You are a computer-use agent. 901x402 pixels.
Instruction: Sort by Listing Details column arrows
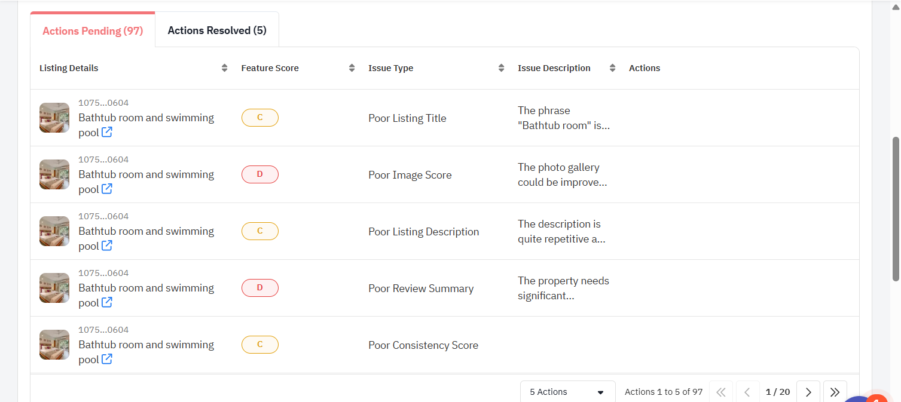(x=224, y=68)
